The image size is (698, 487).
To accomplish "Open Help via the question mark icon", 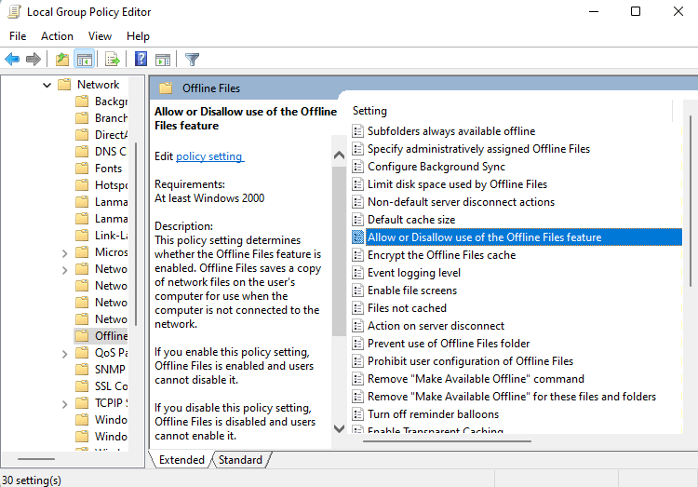I will (x=141, y=60).
